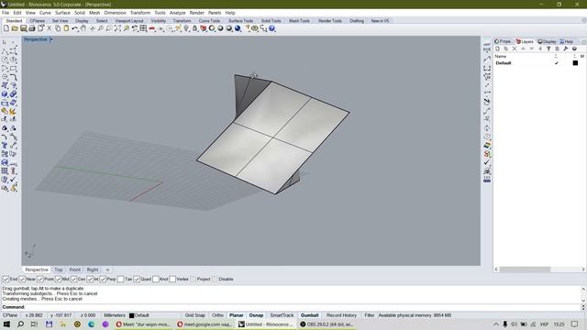
Task: Click the Save icon in Standard toolbar
Action: 23,28
